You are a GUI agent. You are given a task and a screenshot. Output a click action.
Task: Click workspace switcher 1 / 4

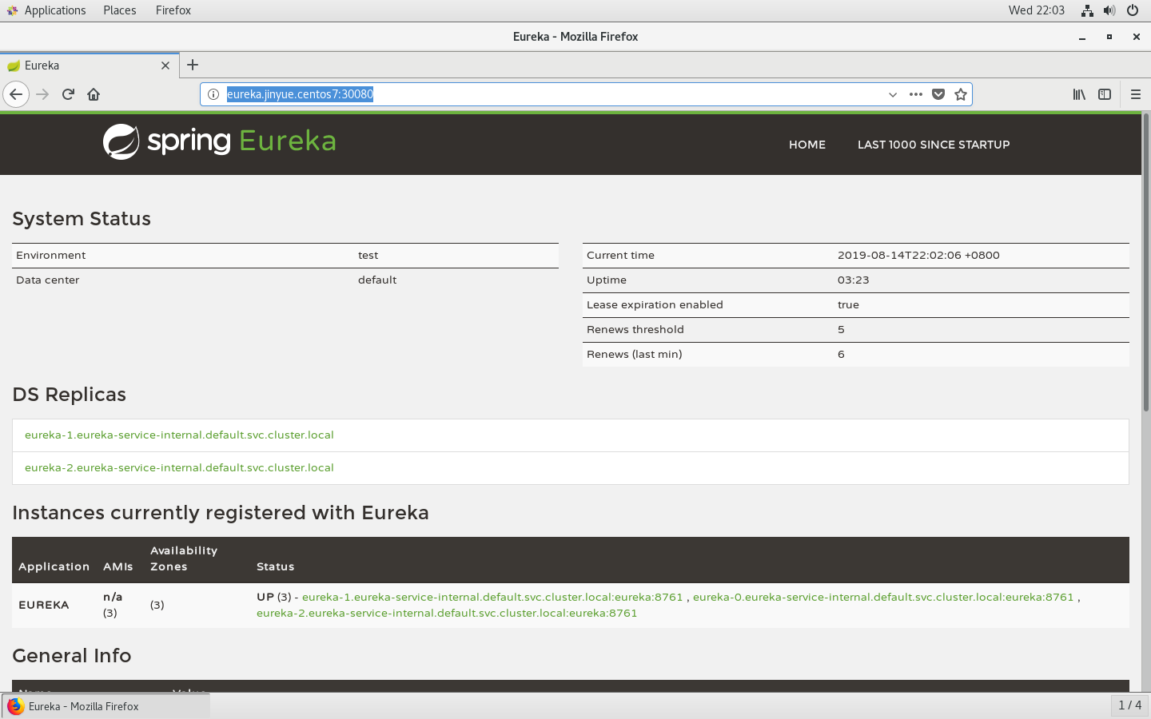point(1129,705)
